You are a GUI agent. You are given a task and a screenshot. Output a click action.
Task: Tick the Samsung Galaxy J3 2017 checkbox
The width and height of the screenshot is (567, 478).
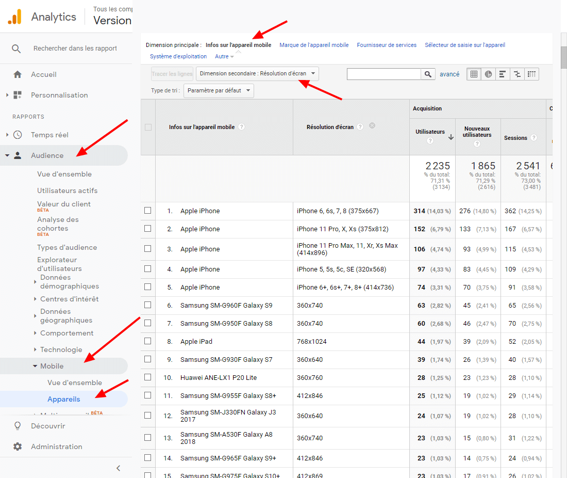(x=148, y=416)
